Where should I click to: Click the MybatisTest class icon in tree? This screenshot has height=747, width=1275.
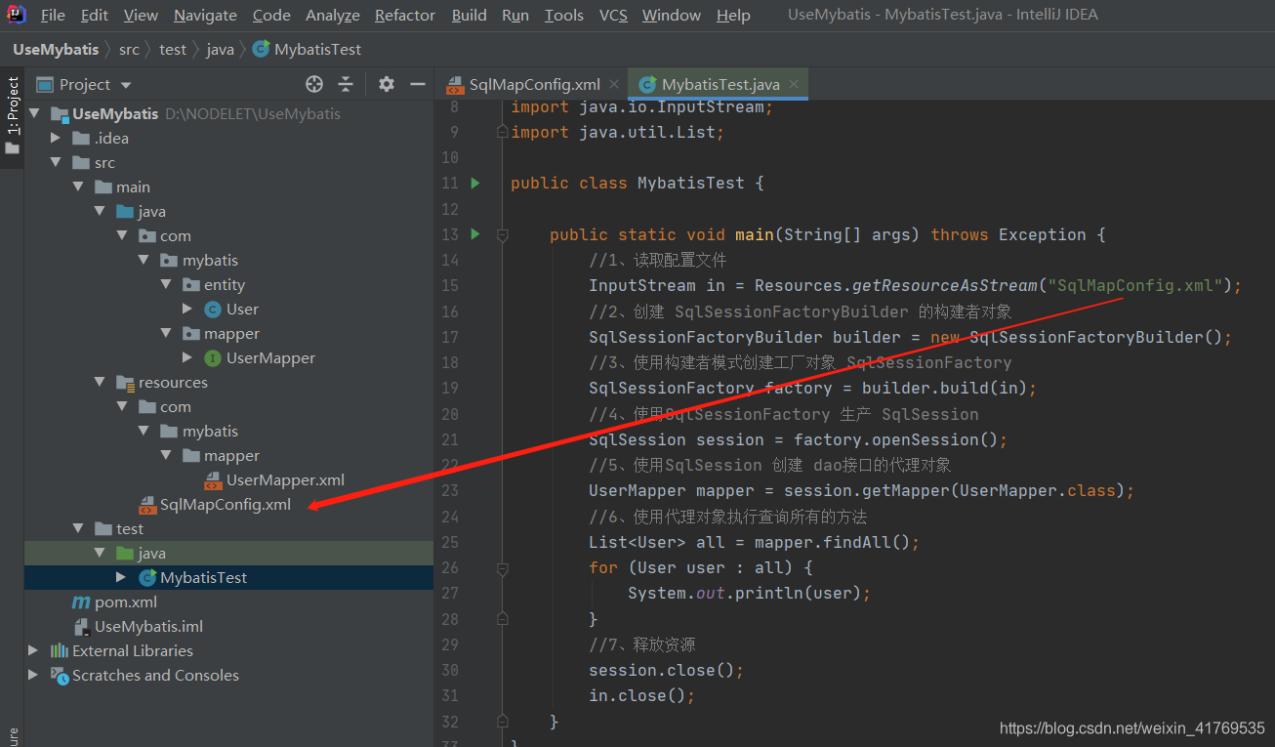pos(147,578)
